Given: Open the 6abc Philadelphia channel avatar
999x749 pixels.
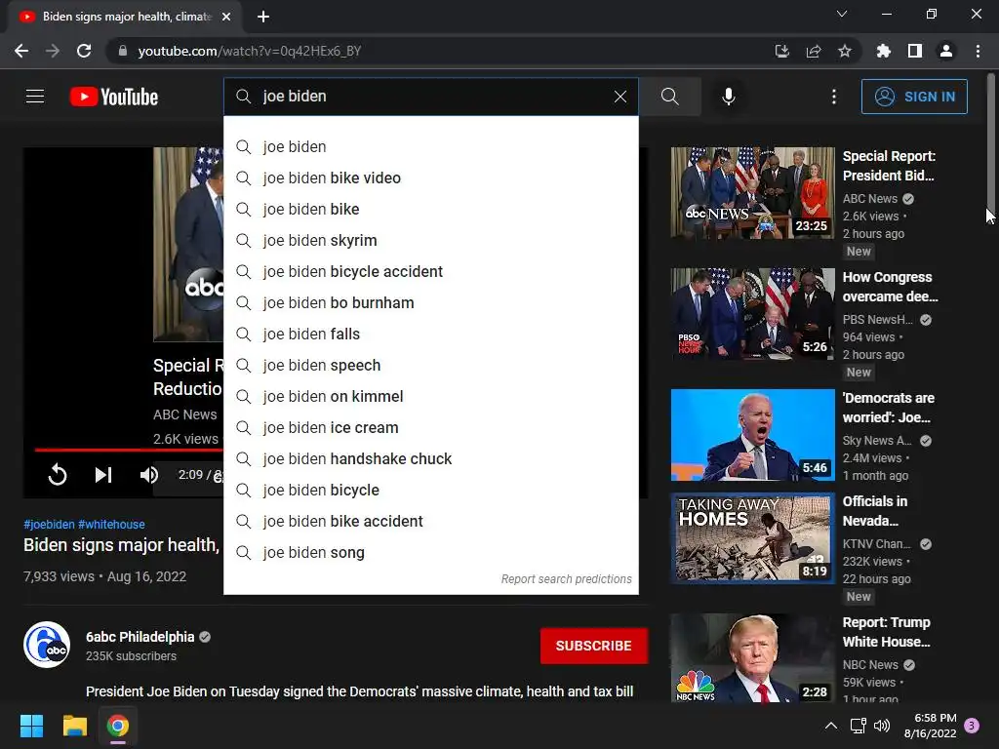Looking at the screenshot, I should pos(47,645).
